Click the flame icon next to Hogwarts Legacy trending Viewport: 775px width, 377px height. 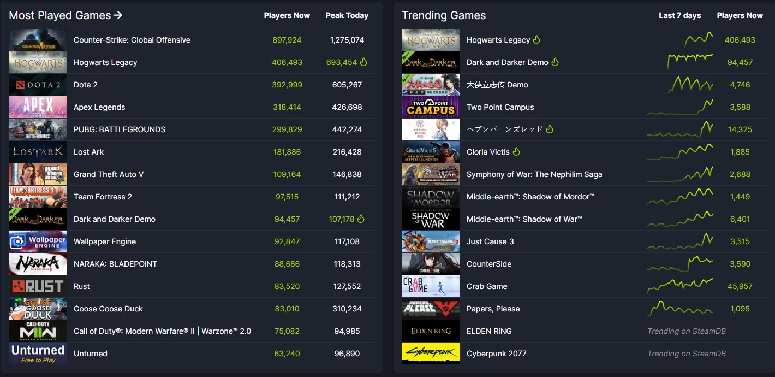[x=536, y=40]
